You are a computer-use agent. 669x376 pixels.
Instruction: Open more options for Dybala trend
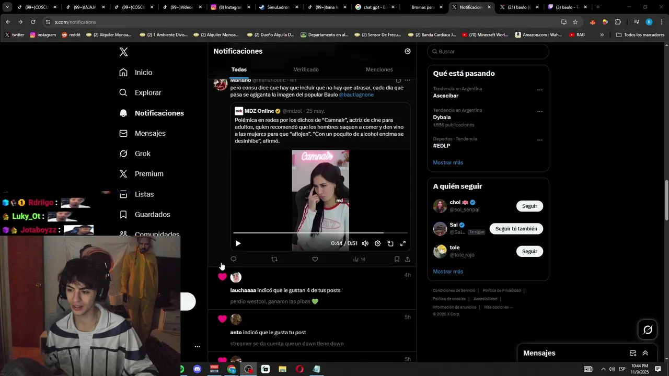[x=540, y=111]
